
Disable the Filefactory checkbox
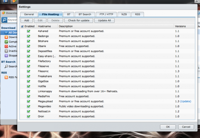[x=28, y=61]
